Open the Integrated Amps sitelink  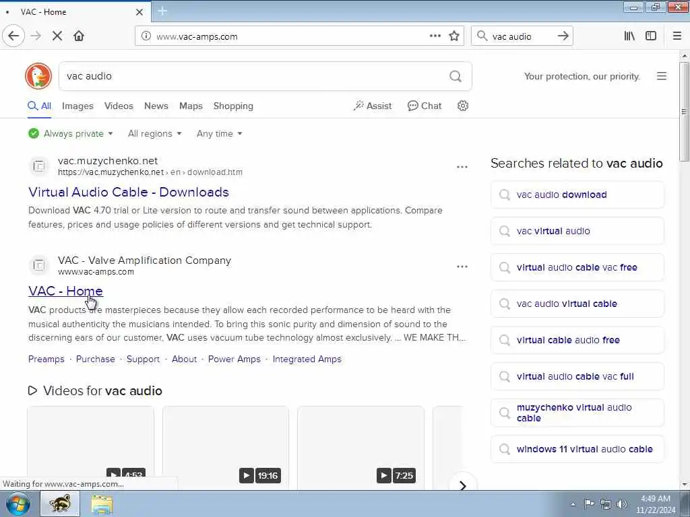pos(307,359)
